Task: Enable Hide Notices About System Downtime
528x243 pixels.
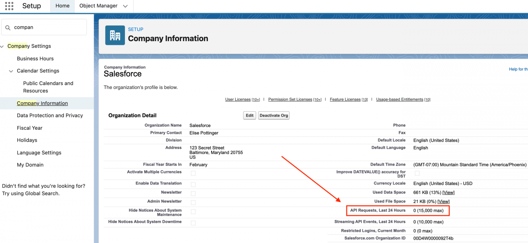Action: [193, 222]
